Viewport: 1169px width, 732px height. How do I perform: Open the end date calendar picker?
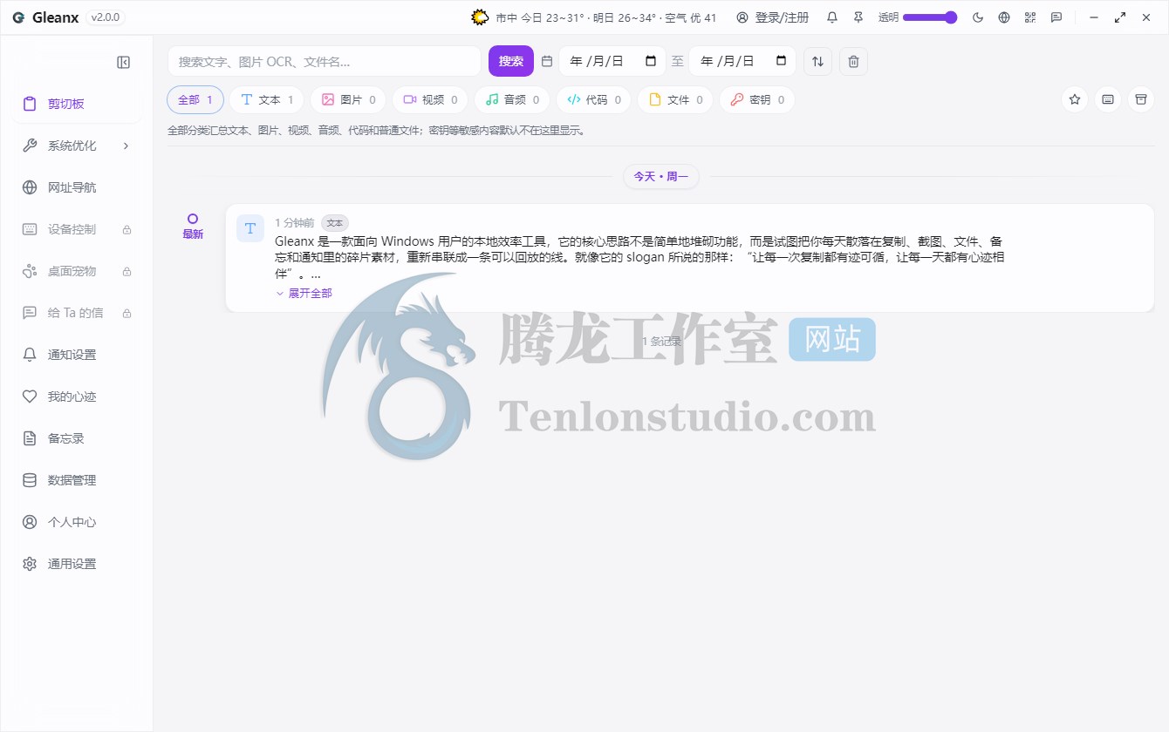pyautogui.click(x=781, y=61)
